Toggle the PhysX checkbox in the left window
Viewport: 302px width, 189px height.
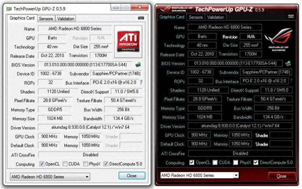click(x=86, y=164)
